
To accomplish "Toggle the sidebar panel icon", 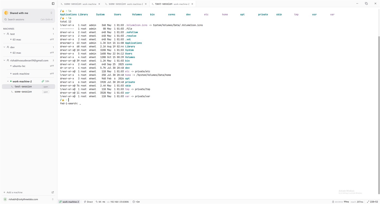I will click(53, 4).
